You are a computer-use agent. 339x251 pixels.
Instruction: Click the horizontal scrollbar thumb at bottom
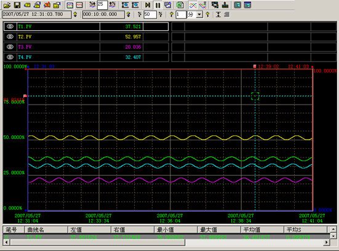coord(98,242)
